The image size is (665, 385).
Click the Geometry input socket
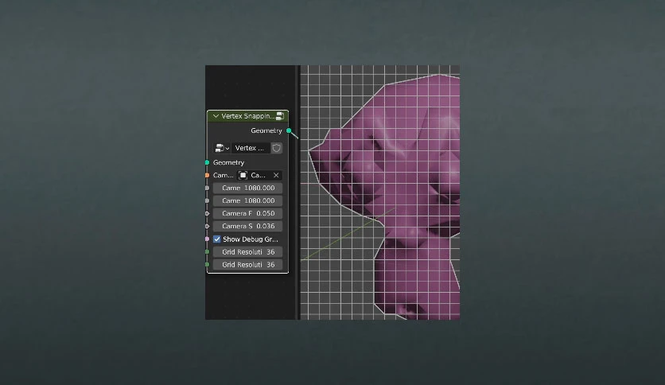tap(207, 162)
